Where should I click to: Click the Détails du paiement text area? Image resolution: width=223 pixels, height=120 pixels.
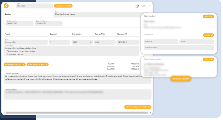[78, 79]
